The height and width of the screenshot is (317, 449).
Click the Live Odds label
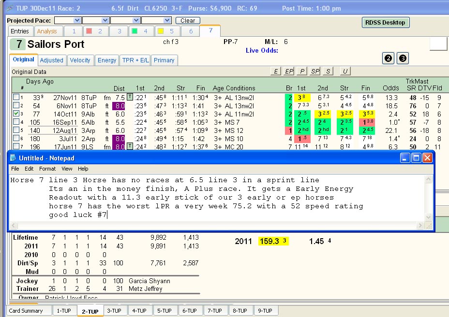click(262, 50)
